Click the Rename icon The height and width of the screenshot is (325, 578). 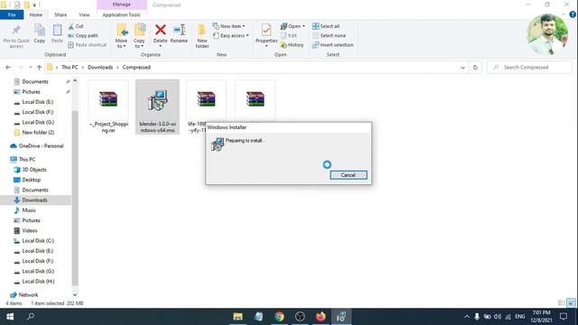click(179, 30)
